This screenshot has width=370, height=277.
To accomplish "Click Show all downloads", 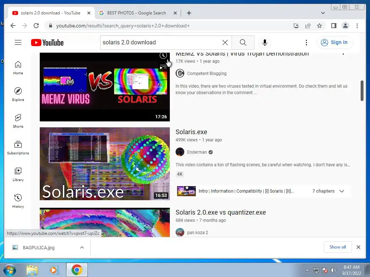I will tap(338, 247).
